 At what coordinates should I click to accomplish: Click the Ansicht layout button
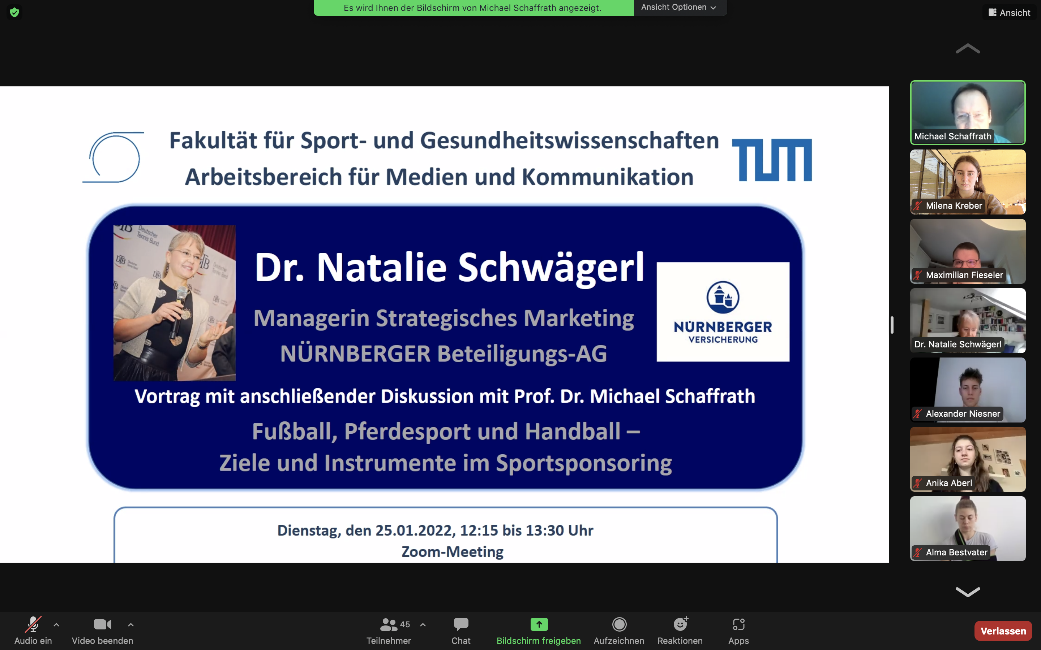(x=1009, y=13)
